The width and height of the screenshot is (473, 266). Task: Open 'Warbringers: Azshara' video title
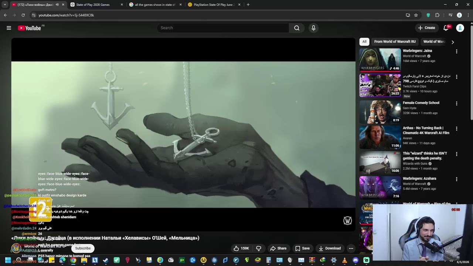pos(419,178)
